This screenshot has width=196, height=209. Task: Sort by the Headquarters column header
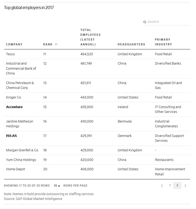[131, 44]
